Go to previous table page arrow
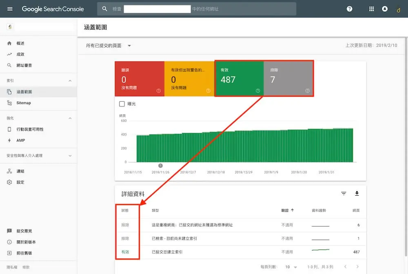This screenshot has height=274, width=408. [x=345, y=267]
